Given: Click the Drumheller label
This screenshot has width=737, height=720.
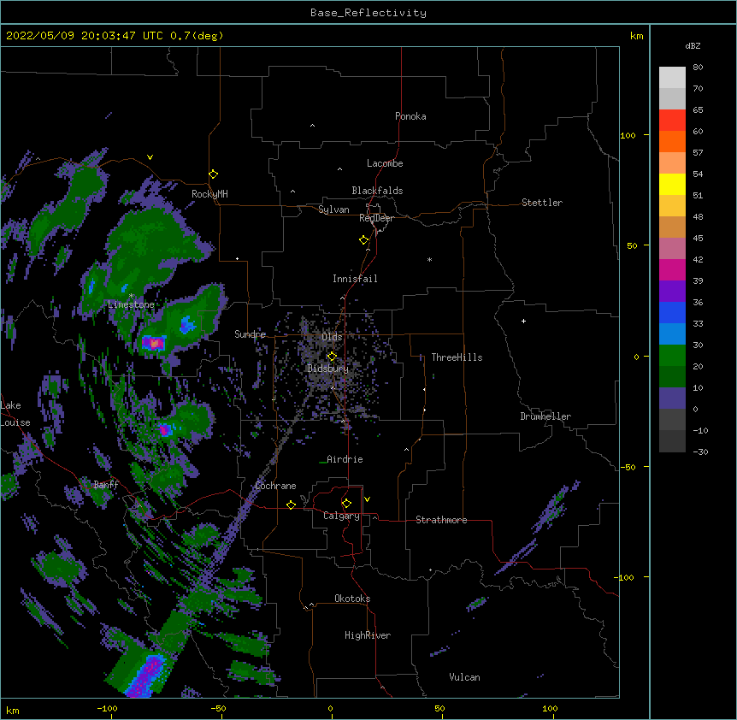Looking at the screenshot, I should pyautogui.click(x=545, y=416).
